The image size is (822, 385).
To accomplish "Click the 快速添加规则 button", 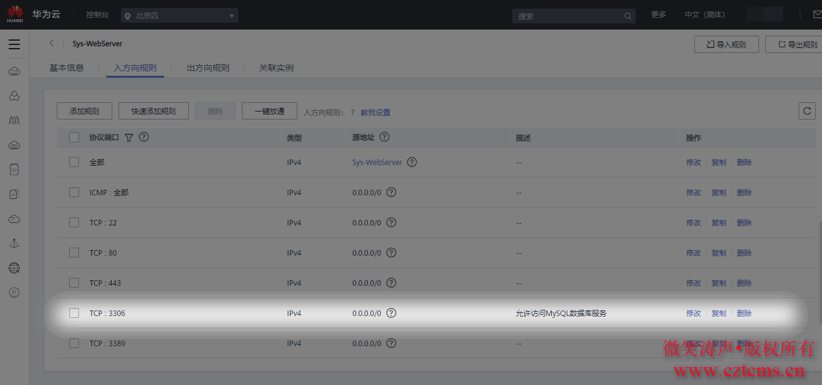I will (154, 111).
